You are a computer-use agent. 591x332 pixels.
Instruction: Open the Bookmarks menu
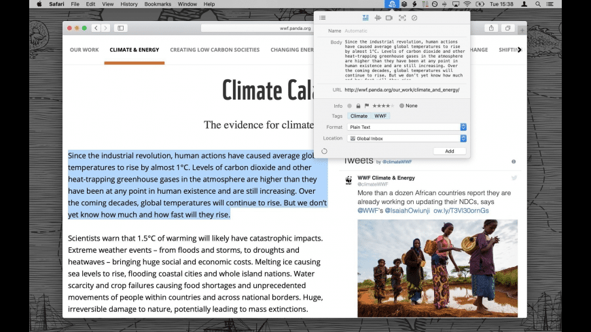(158, 4)
